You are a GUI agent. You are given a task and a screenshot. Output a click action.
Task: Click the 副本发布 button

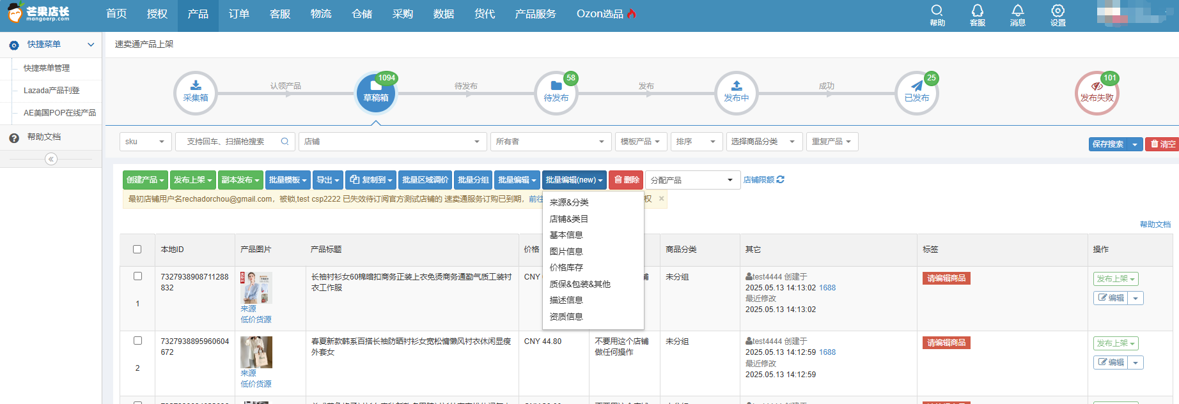(x=240, y=180)
